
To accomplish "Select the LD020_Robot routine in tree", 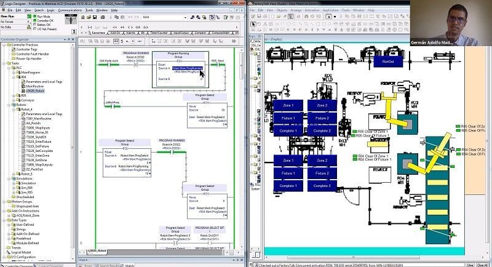I will tap(35, 91).
